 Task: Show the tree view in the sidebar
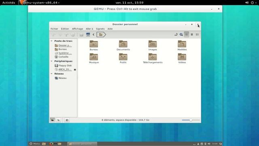[x=58, y=120]
